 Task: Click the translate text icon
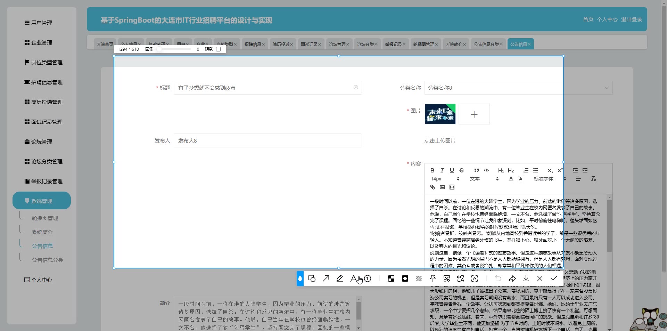pos(461,278)
